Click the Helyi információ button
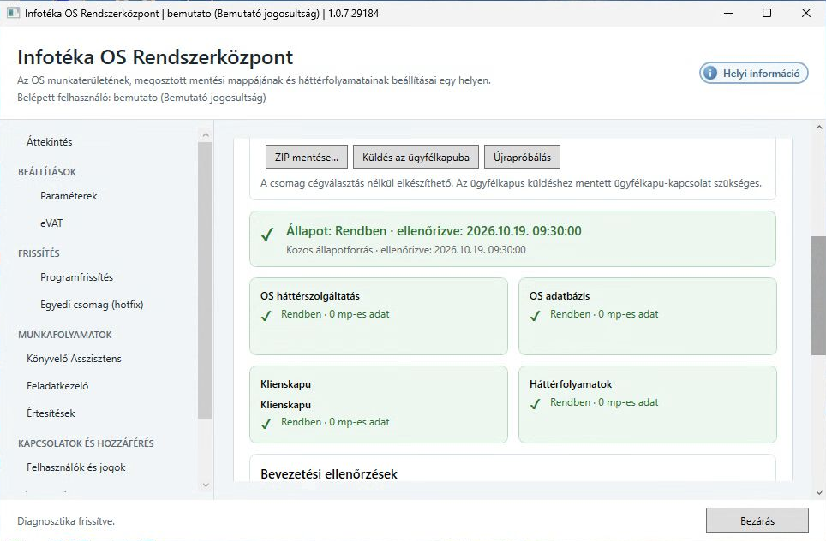 [x=754, y=73]
